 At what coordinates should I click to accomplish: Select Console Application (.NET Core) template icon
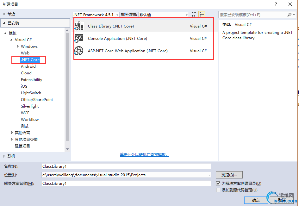(79, 38)
